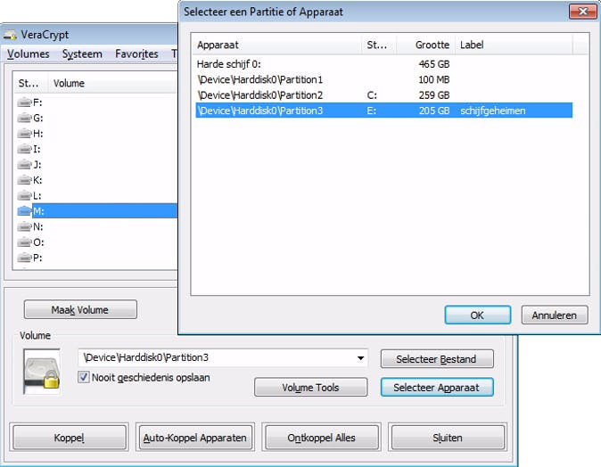Click the I: drive icon in VeraCrypt list

click(24, 149)
